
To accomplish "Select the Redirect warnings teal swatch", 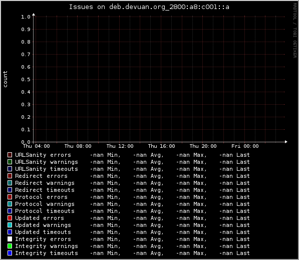I will pos(10,183).
